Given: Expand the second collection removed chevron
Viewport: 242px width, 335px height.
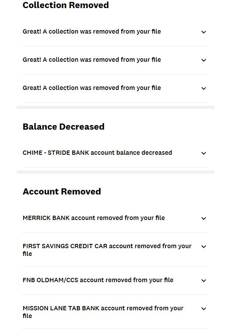Looking at the screenshot, I should (x=204, y=60).
